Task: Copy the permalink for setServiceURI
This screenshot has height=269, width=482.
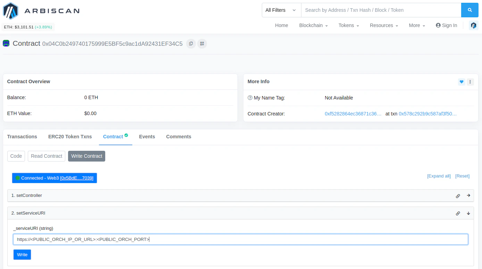Action: point(458,214)
